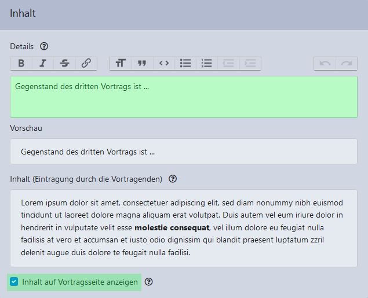Click the 'Inhalt auf Vortragsseite anzeigen' label text
The height and width of the screenshot is (298, 368).
[x=80, y=282]
